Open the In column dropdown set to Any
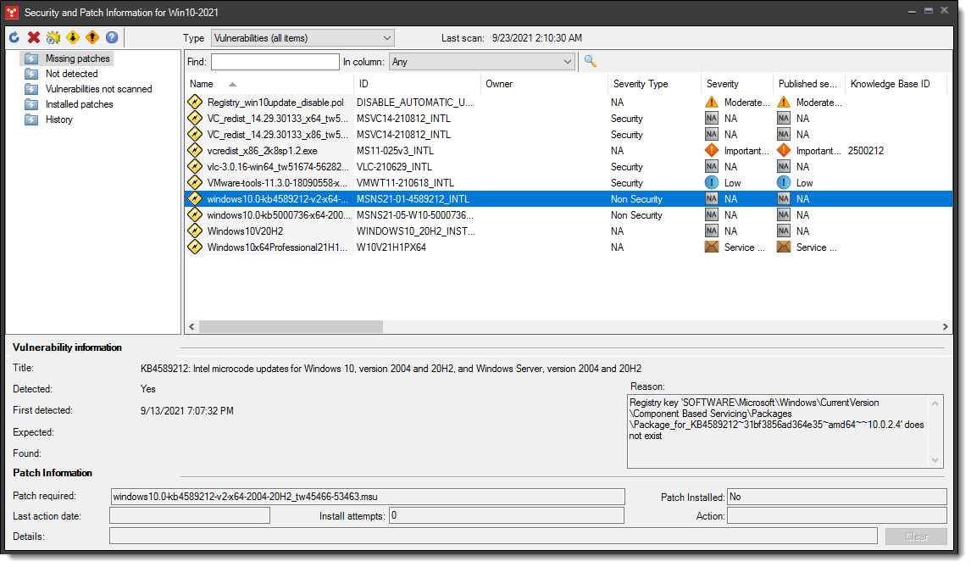The width and height of the screenshot is (971, 567). click(x=481, y=61)
